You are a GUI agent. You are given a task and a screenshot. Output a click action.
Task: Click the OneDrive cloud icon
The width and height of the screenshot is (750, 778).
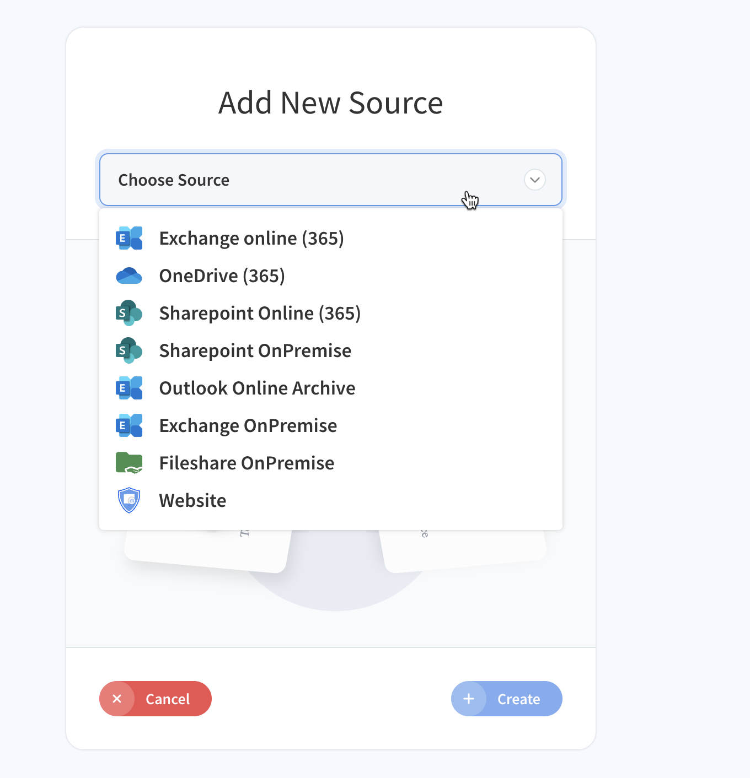129,275
